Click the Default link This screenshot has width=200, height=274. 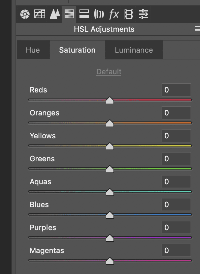point(109,72)
